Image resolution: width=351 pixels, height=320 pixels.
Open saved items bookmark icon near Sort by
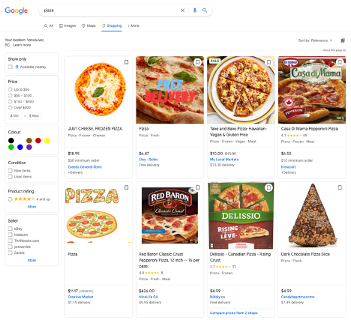343,40
